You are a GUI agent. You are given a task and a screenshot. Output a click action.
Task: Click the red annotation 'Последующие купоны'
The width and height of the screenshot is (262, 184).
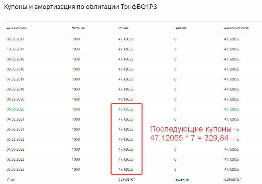[190, 130]
